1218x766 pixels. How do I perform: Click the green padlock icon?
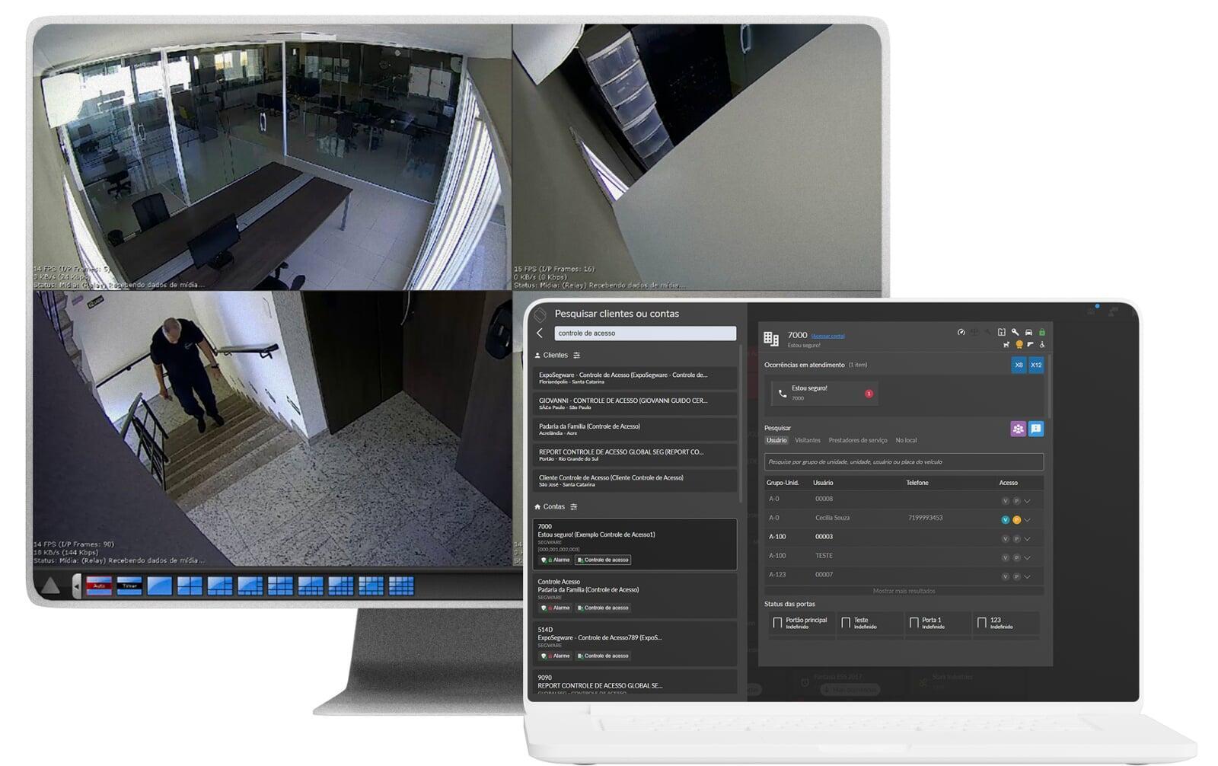click(1042, 332)
